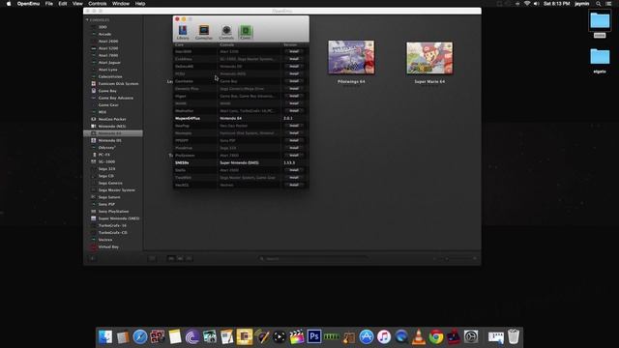Open iTunes from the Dock
The height and width of the screenshot is (348, 619).
pos(384,337)
